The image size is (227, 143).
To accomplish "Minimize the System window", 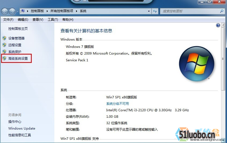I will [x=202, y=2].
